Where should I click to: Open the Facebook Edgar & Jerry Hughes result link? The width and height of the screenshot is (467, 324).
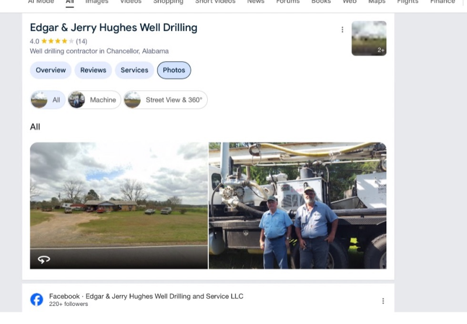tap(147, 297)
